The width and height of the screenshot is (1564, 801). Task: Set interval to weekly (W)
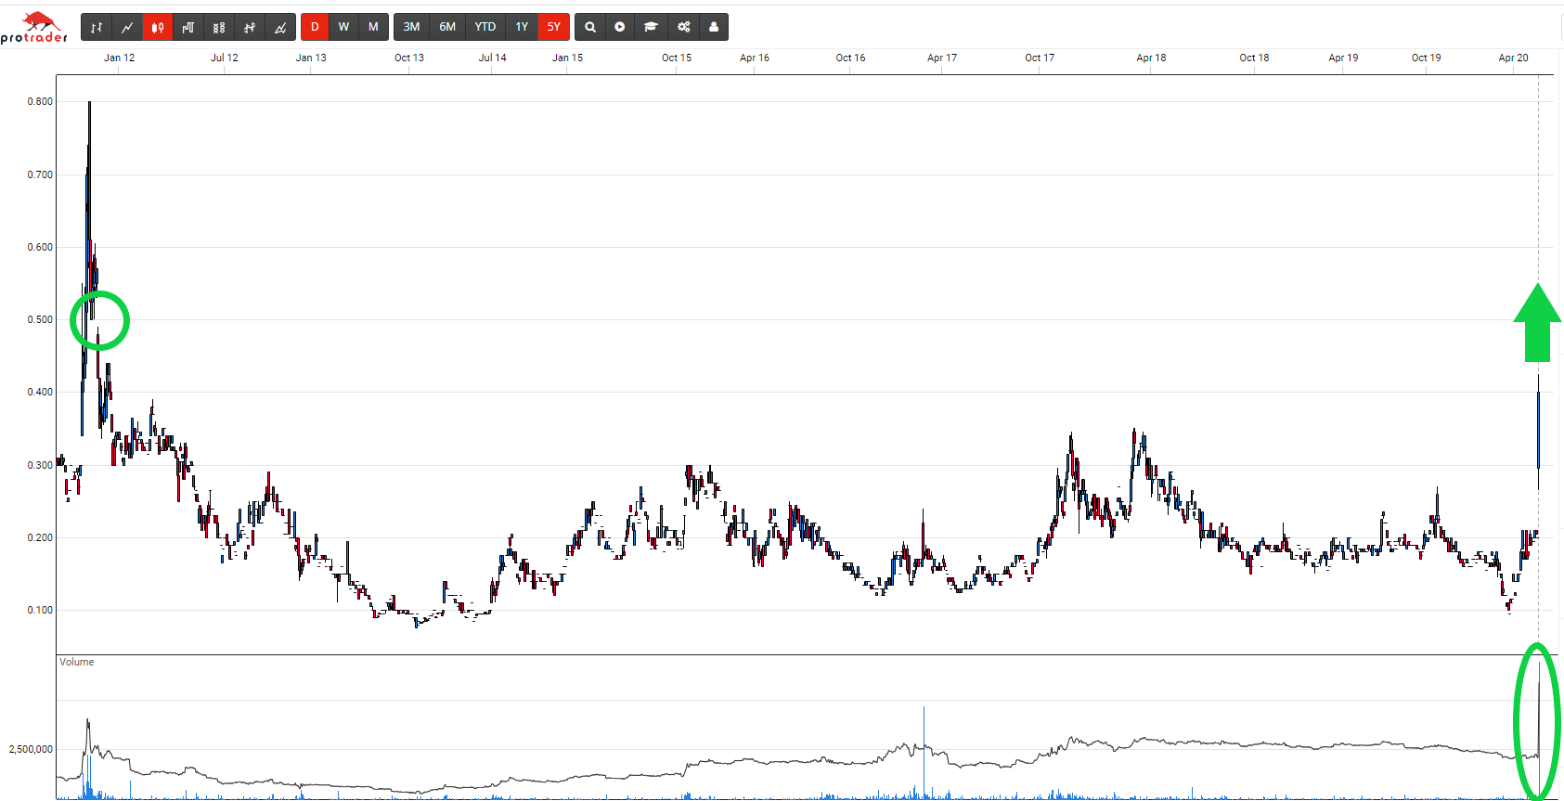[x=344, y=27]
